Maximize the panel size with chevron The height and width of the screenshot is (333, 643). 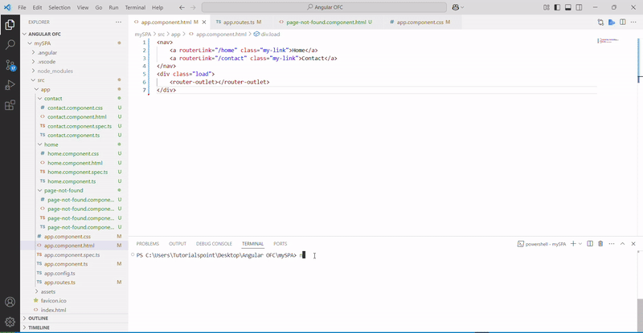(x=622, y=244)
